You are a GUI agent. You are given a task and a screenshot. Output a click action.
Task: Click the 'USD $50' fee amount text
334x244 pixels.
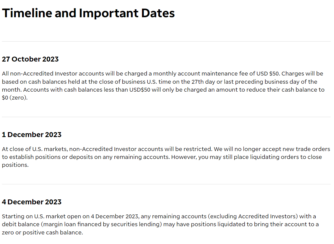click(x=268, y=74)
